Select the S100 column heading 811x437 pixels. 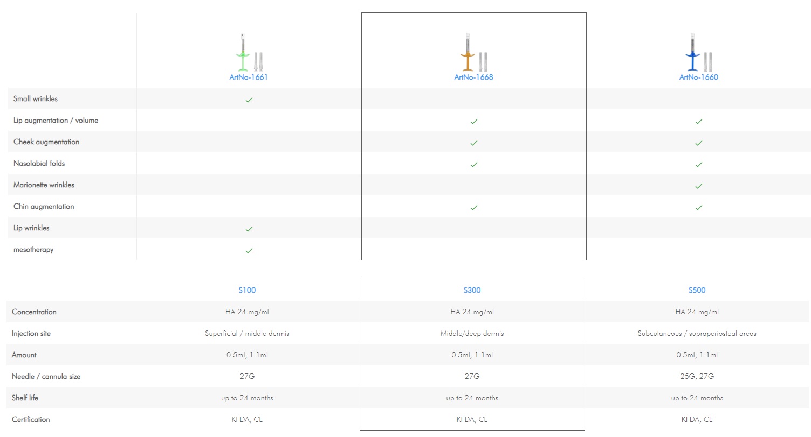pos(247,290)
